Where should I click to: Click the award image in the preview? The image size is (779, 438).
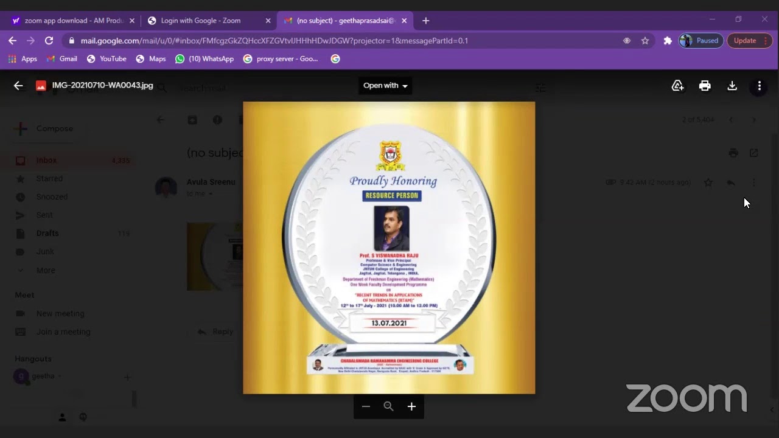click(389, 248)
